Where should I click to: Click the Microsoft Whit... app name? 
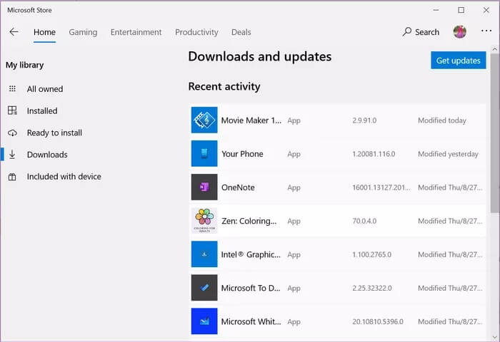(251, 321)
